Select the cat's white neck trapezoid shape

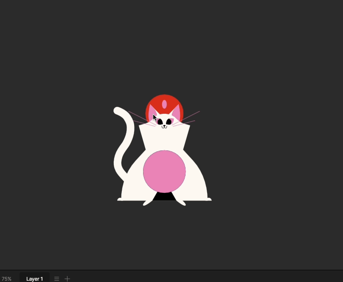tap(164, 138)
